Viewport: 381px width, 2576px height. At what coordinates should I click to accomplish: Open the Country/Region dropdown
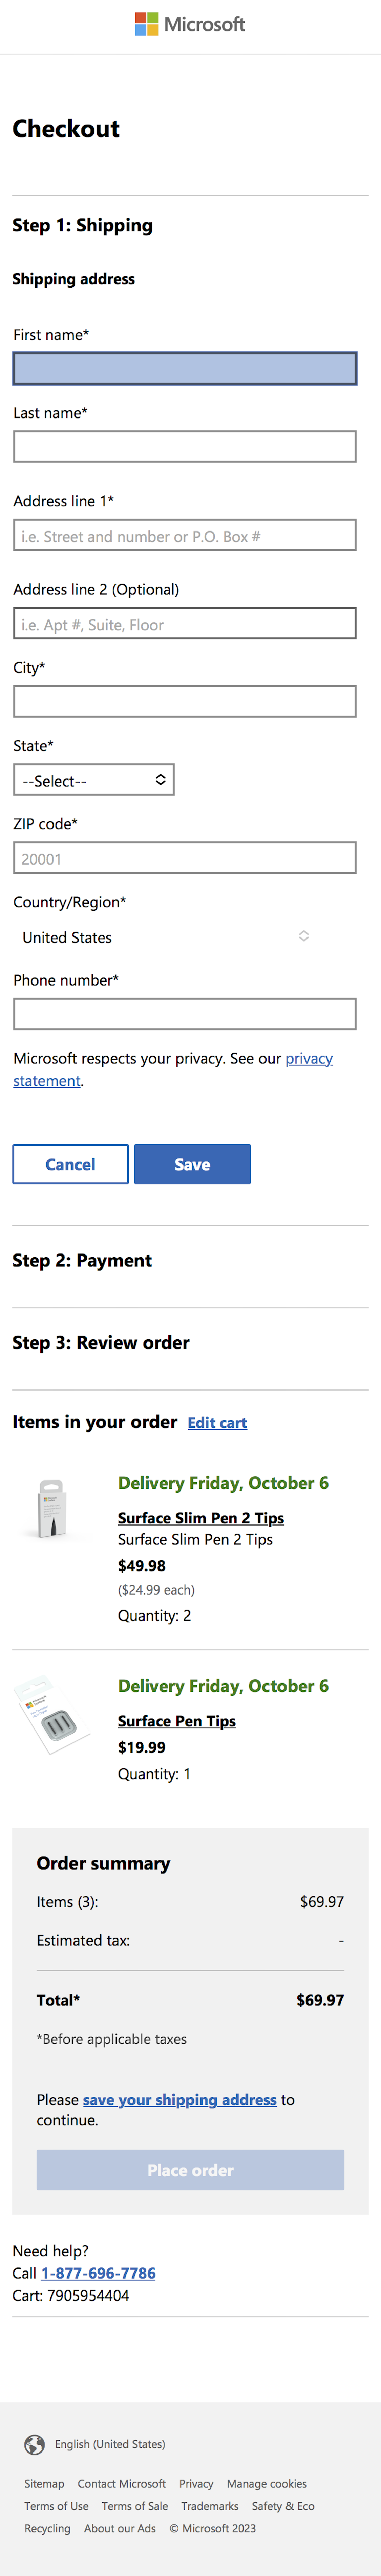tap(165, 937)
